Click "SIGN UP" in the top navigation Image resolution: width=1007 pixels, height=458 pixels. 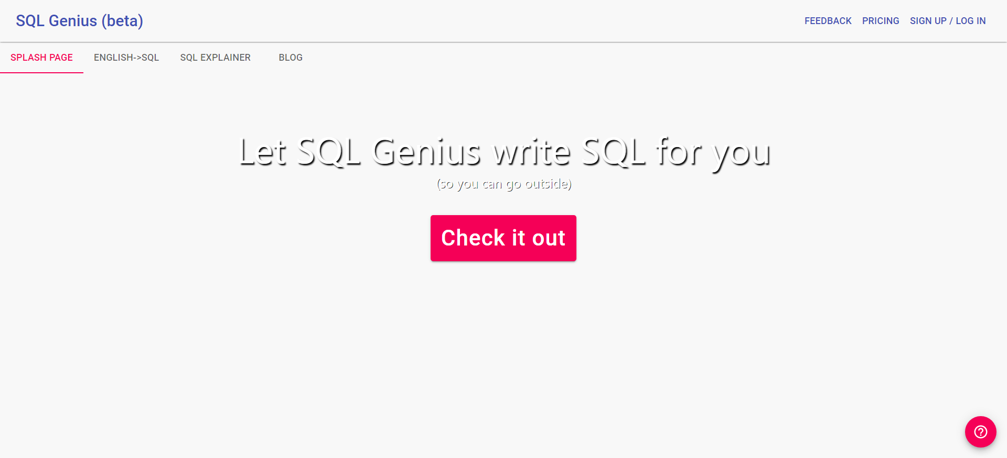point(928,21)
